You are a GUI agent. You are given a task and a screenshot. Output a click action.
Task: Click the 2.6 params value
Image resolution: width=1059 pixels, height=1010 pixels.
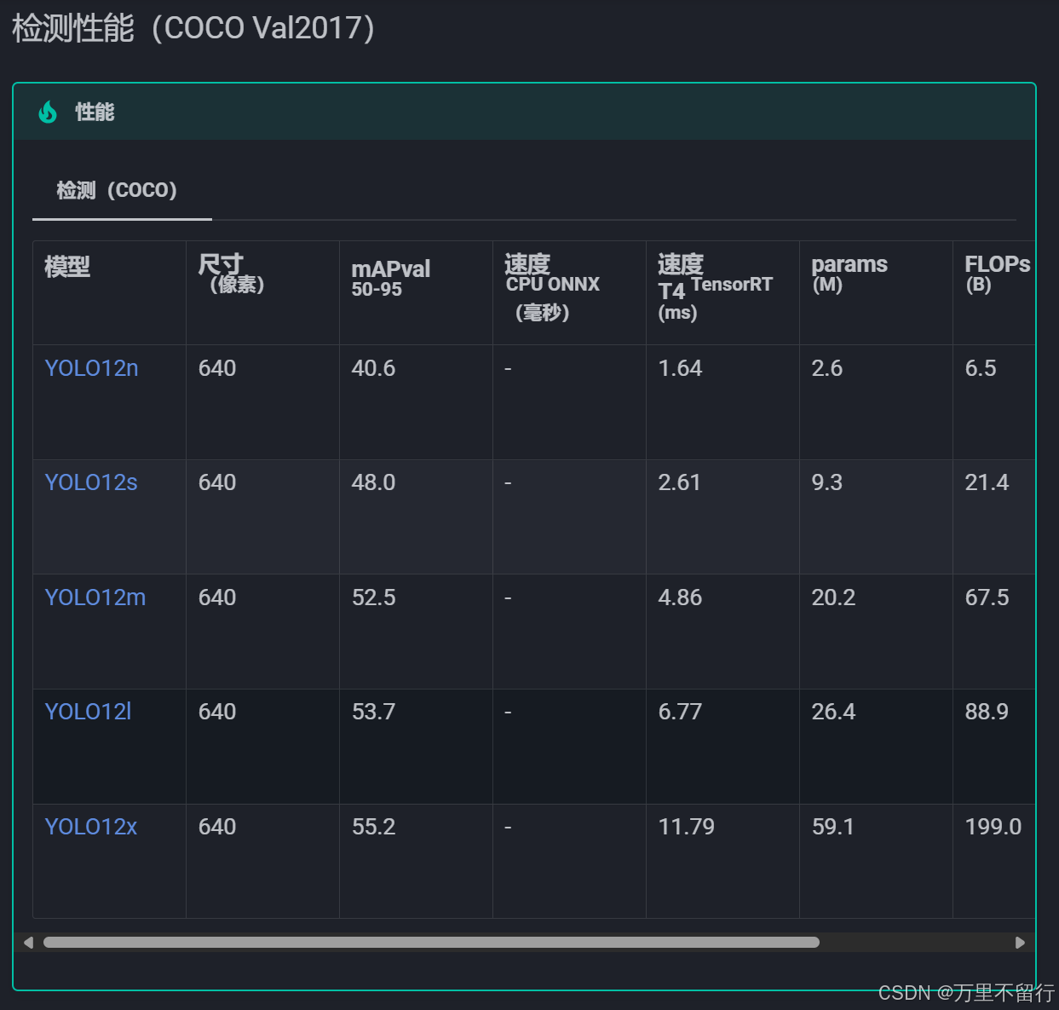coord(827,368)
